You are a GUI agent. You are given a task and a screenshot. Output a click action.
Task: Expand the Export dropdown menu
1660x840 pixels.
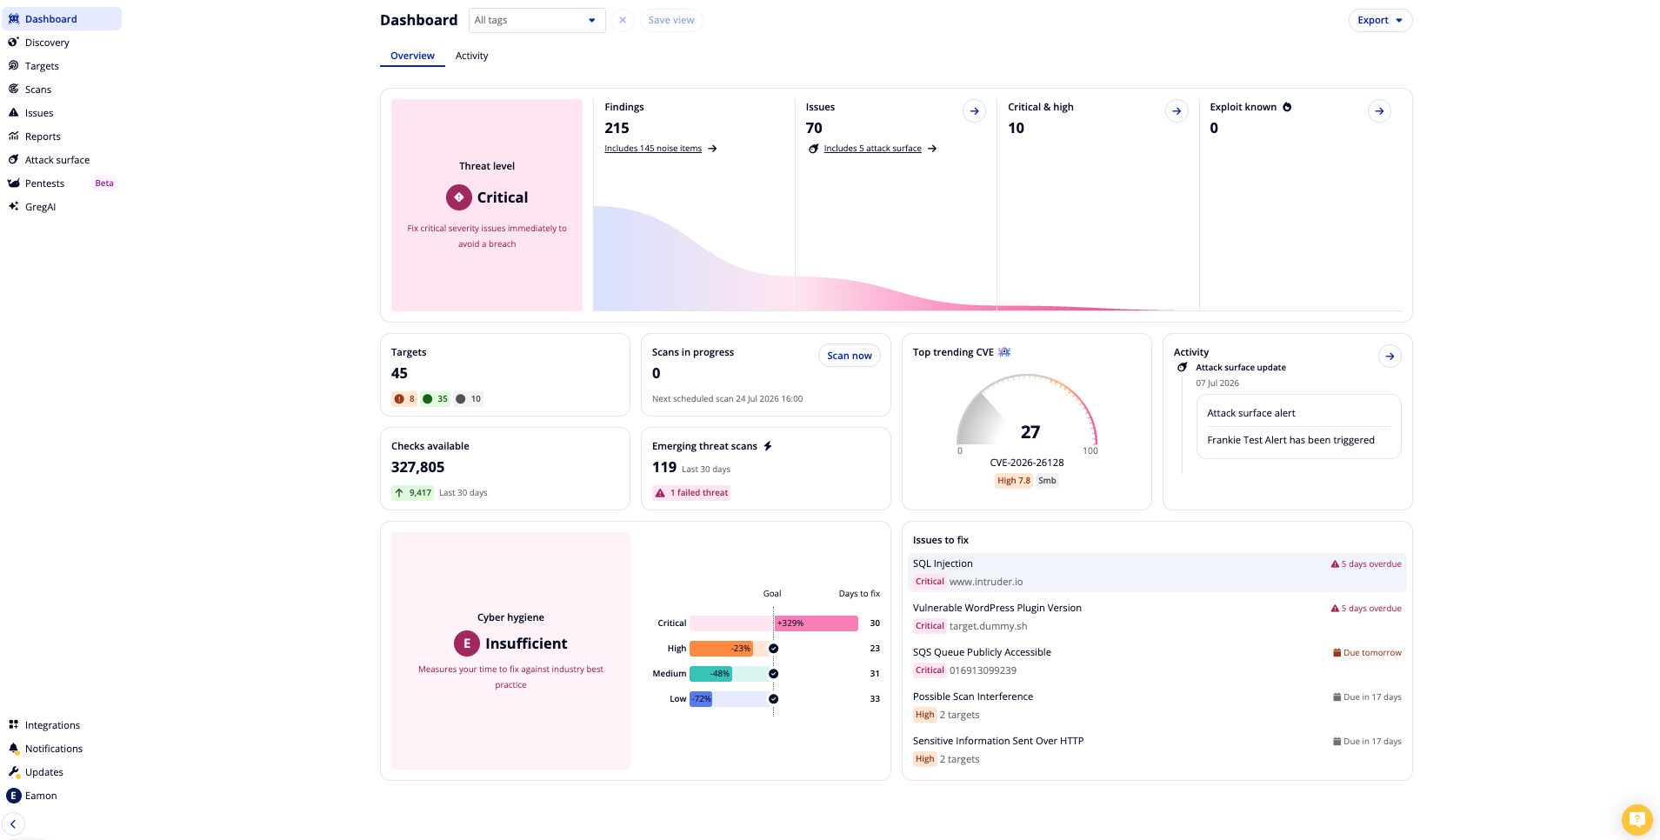pyautogui.click(x=1380, y=21)
